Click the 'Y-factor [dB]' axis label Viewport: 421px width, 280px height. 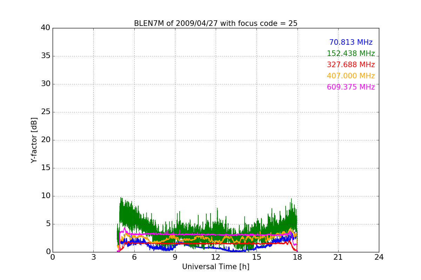click(x=34, y=140)
